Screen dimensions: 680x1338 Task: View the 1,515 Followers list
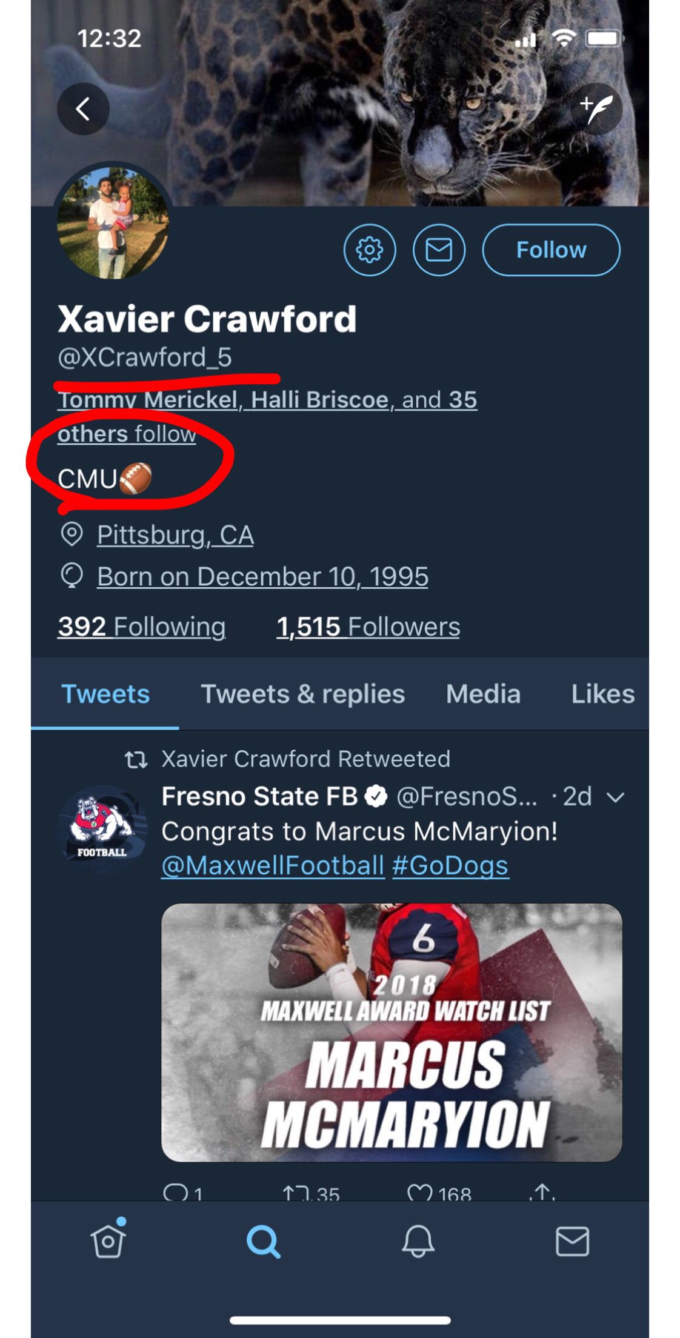click(368, 627)
